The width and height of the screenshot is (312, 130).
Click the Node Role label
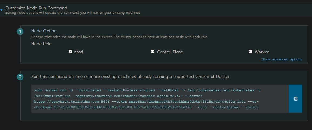click(x=41, y=44)
